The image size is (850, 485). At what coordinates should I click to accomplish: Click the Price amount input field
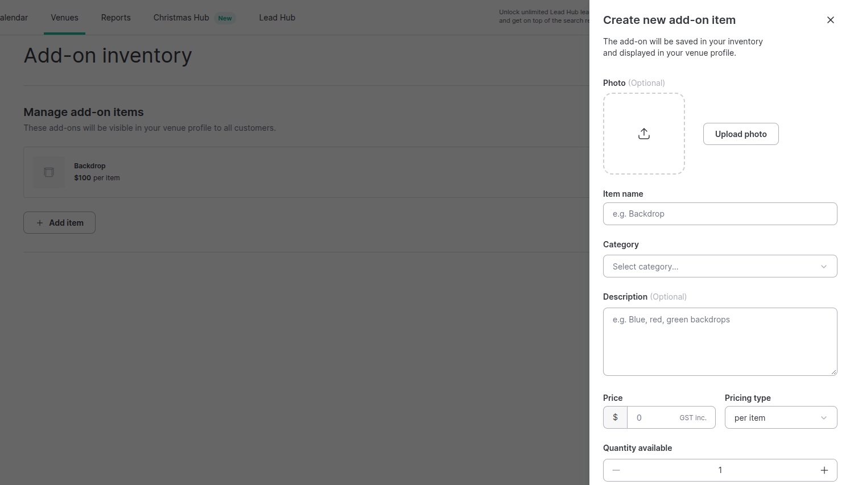click(x=671, y=417)
